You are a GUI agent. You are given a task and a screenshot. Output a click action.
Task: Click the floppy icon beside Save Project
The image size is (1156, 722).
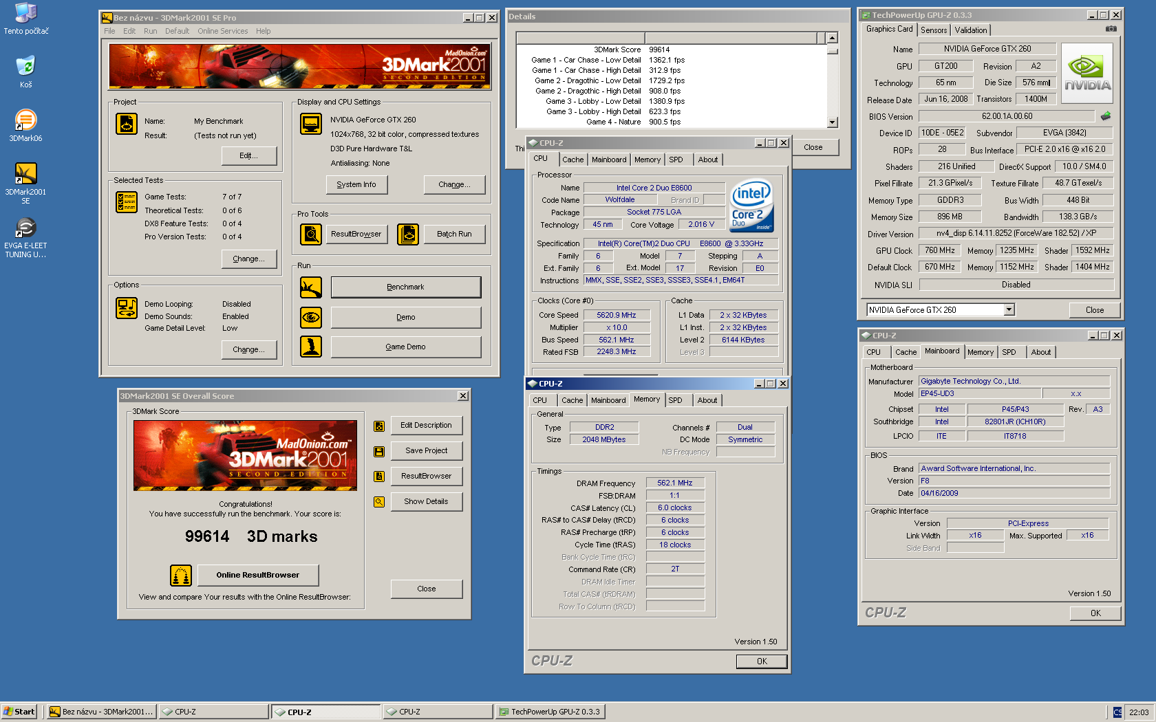pyautogui.click(x=379, y=452)
